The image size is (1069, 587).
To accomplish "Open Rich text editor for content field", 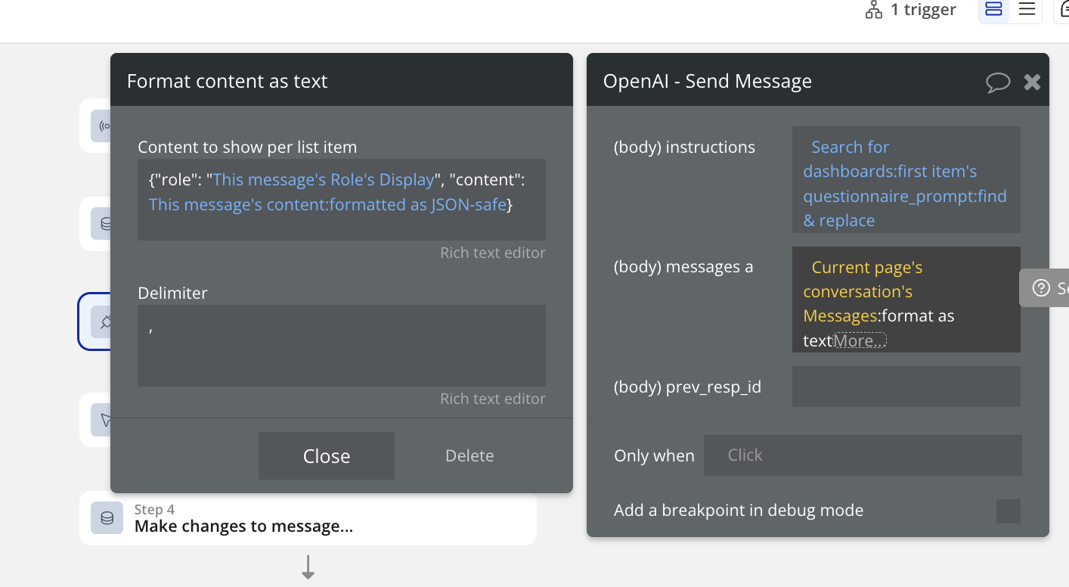I will coord(492,253).
